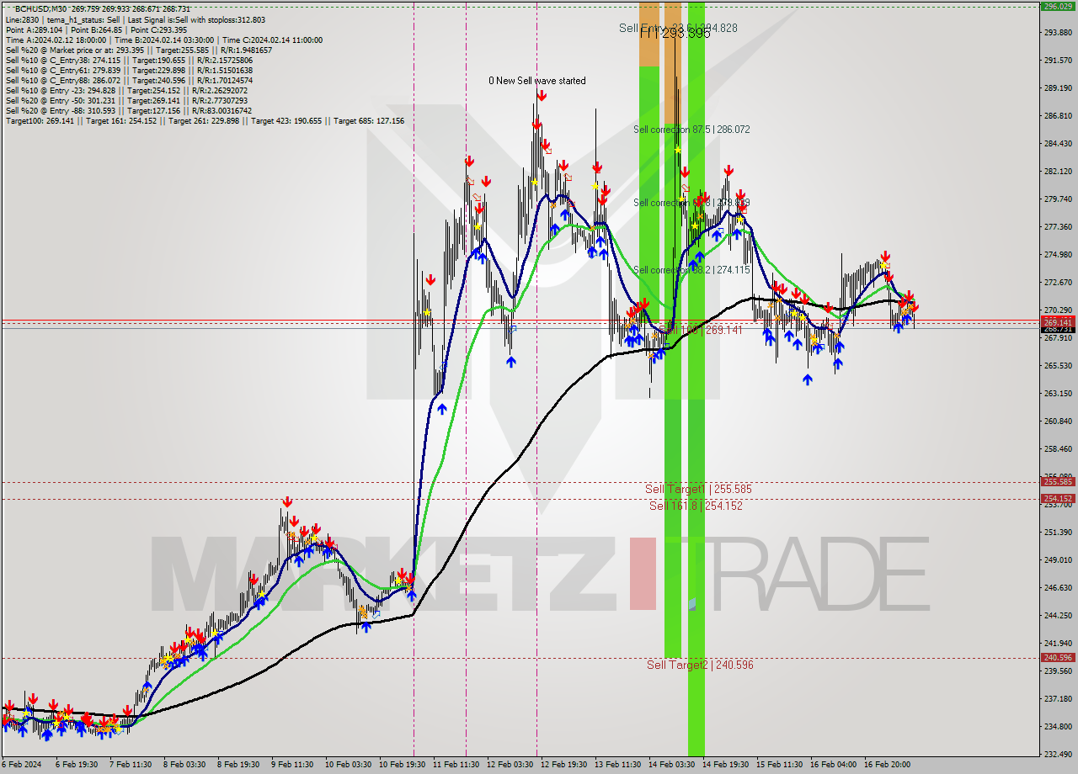Image resolution: width=1078 pixels, height=774 pixels.
Task: Click the 'Sell %10 @ C_Entry61: 279.839' line
Action: click(x=129, y=70)
